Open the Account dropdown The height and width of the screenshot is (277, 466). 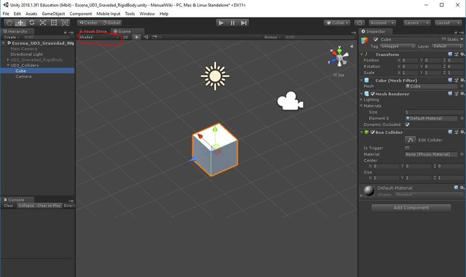(x=382, y=23)
